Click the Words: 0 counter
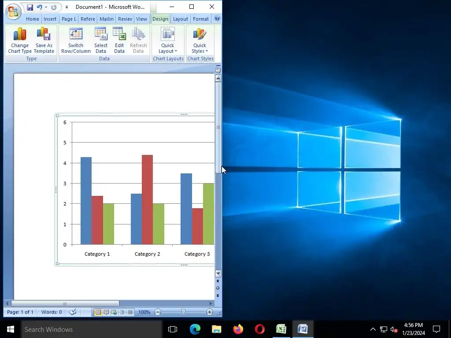Screen dimensions: 451x338 tap(52, 312)
